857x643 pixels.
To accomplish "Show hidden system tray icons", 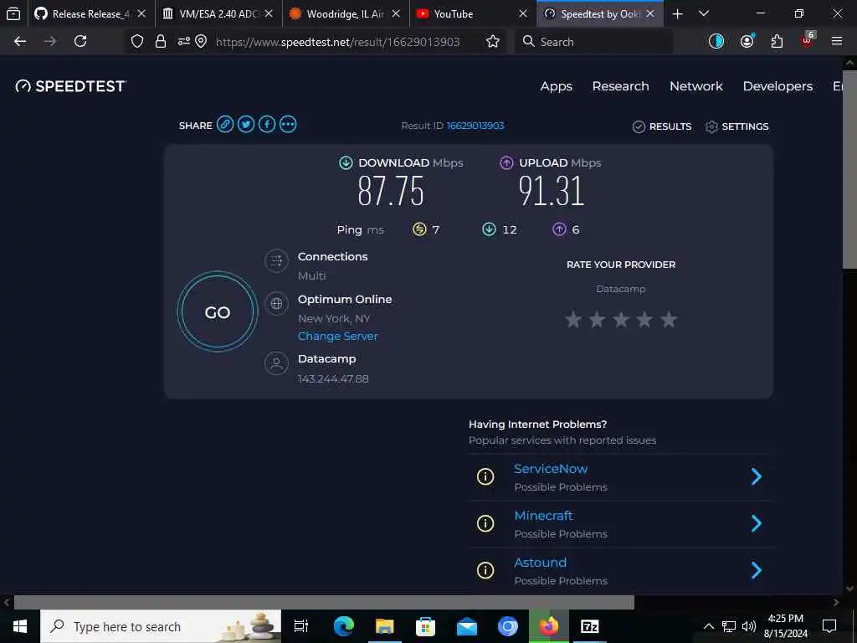I will [708, 626].
